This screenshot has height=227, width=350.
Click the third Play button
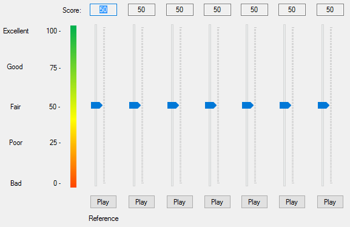pyautogui.click(x=180, y=202)
